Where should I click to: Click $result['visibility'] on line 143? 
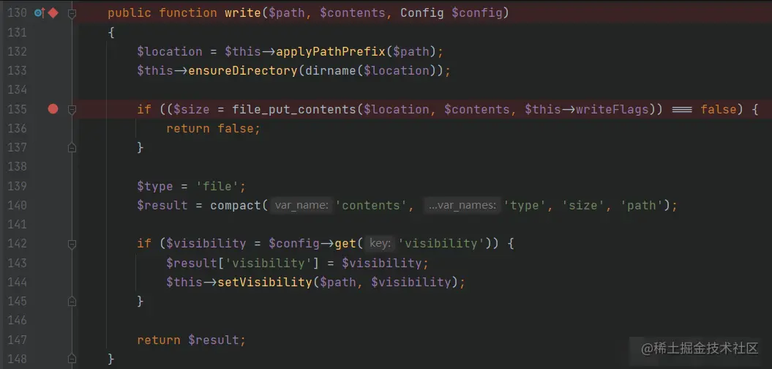point(242,263)
